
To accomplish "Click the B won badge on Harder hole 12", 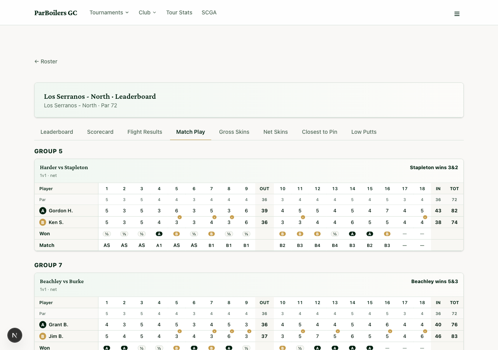I will 317,234.
